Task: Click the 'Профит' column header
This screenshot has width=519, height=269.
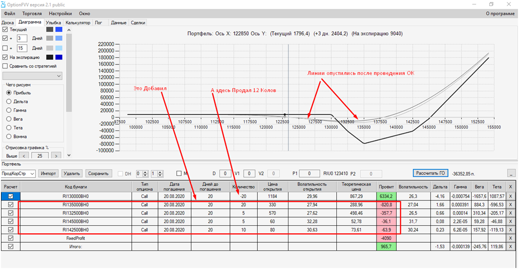Action: click(x=386, y=187)
